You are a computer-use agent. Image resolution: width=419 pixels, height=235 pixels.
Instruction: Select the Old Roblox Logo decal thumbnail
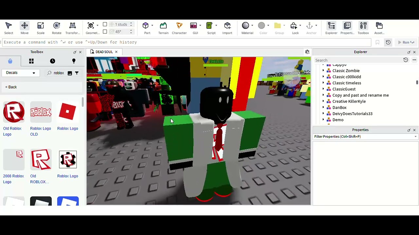click(x=14, y=112)
